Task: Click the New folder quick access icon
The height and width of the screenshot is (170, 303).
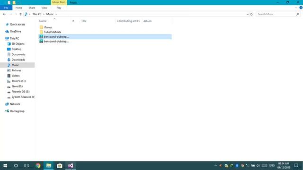Action: [x=14, y=2]
